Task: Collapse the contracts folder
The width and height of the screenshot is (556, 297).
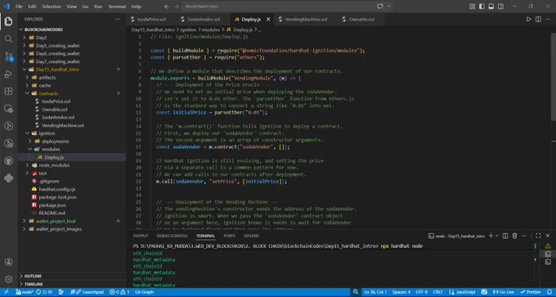Action: [48, 93]
